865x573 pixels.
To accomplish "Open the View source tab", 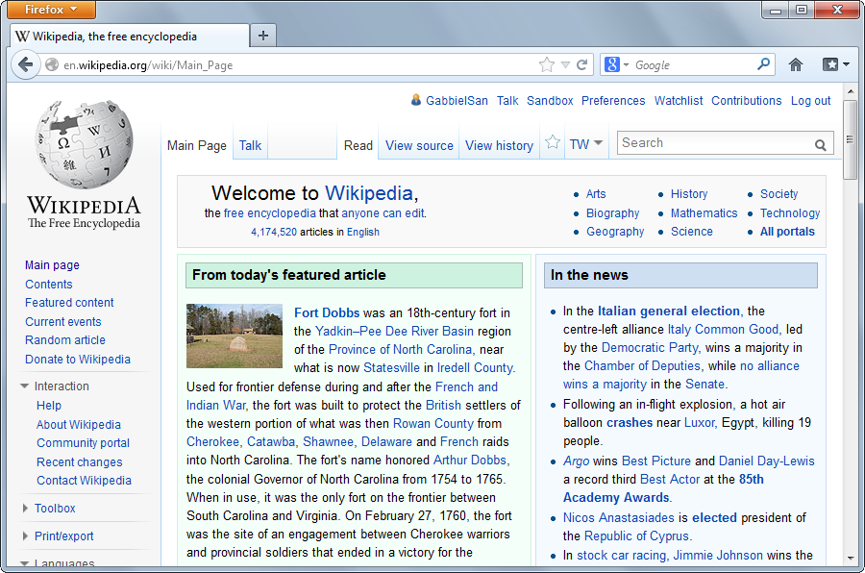I will click(x=419, y=146).
